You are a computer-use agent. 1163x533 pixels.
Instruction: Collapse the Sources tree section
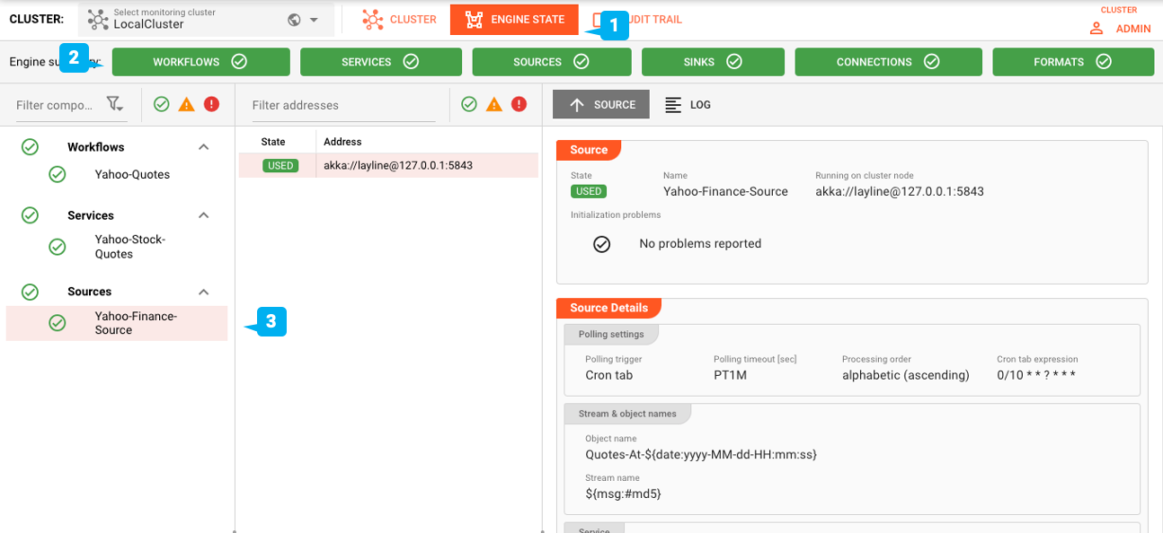tap(204, 292)
